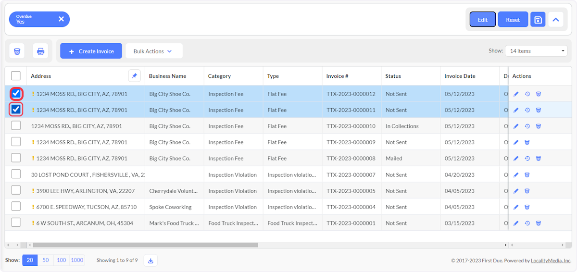Image resolution: width=577 pixels, height=272 pixels.
Task: Check the row for invoice TTX-2023-0000010
Action: tap(16, 125)
